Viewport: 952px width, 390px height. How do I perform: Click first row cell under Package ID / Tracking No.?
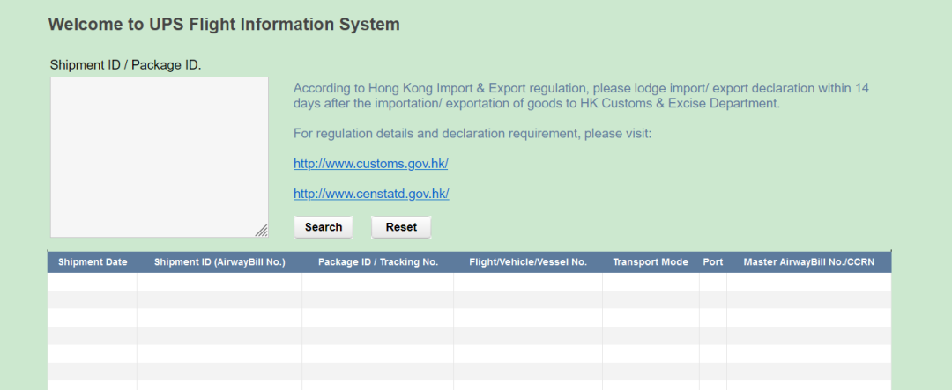click(x=377, y=282)
